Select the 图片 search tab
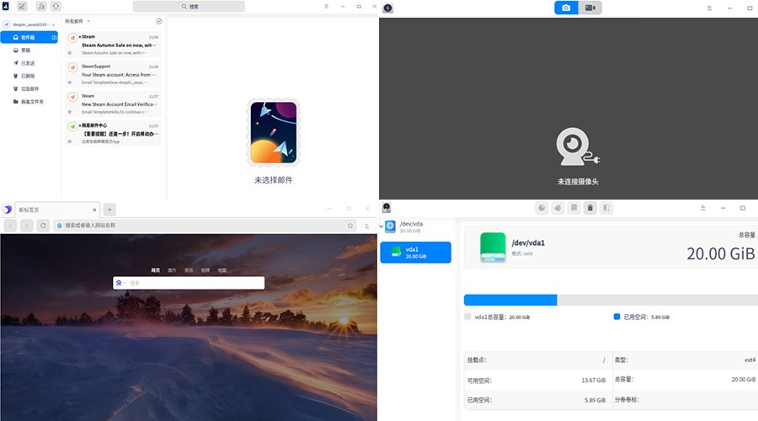This screenshot has width=758, height=421. (x=172, y=270)
